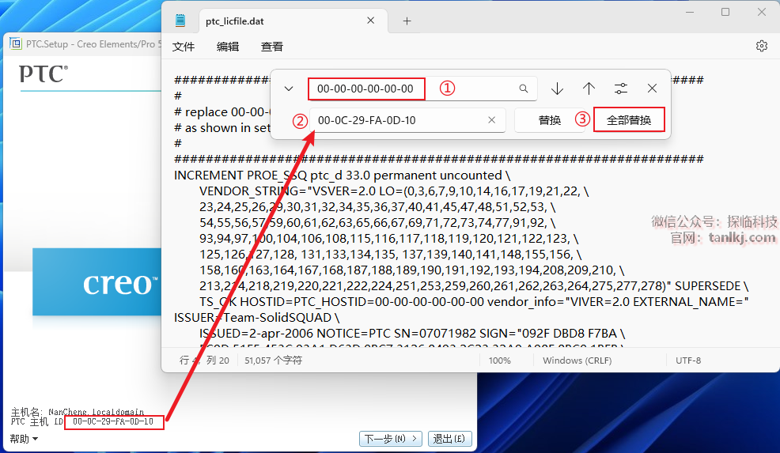Click UTF-8 encoding in status bar
780x453 pixels.
pyautogui.click(x=688, y=361)
